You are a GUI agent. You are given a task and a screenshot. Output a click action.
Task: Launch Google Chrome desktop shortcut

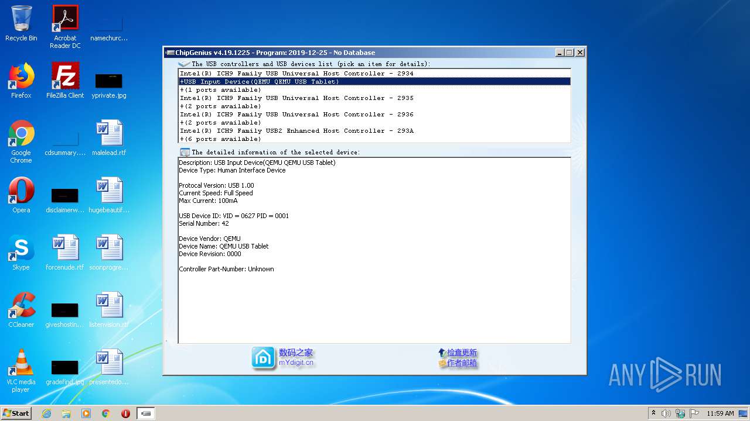pyautogui.click(x=21, y=141)
